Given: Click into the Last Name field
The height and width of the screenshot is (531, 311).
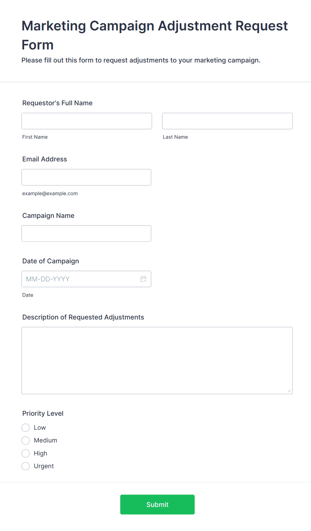Looking at the screenshot, I should (227, 121).
